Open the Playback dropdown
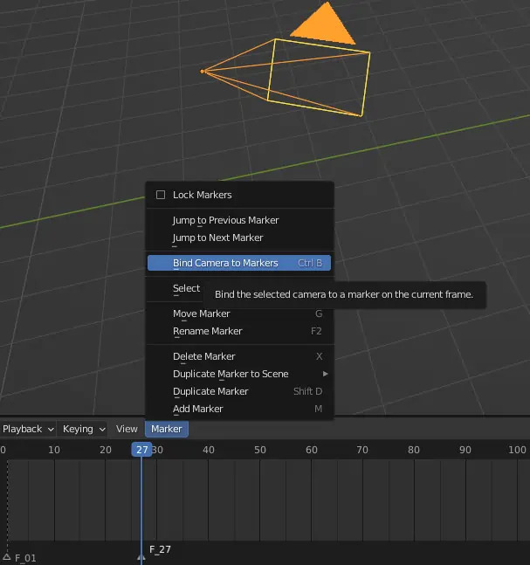Screen dimensions: 530x565 click(x=28, y=429)
